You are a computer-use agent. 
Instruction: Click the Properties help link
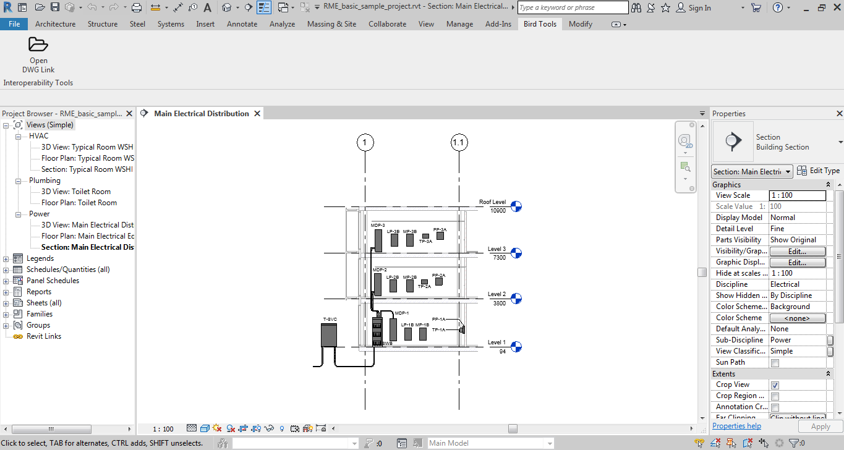(736, 425)
